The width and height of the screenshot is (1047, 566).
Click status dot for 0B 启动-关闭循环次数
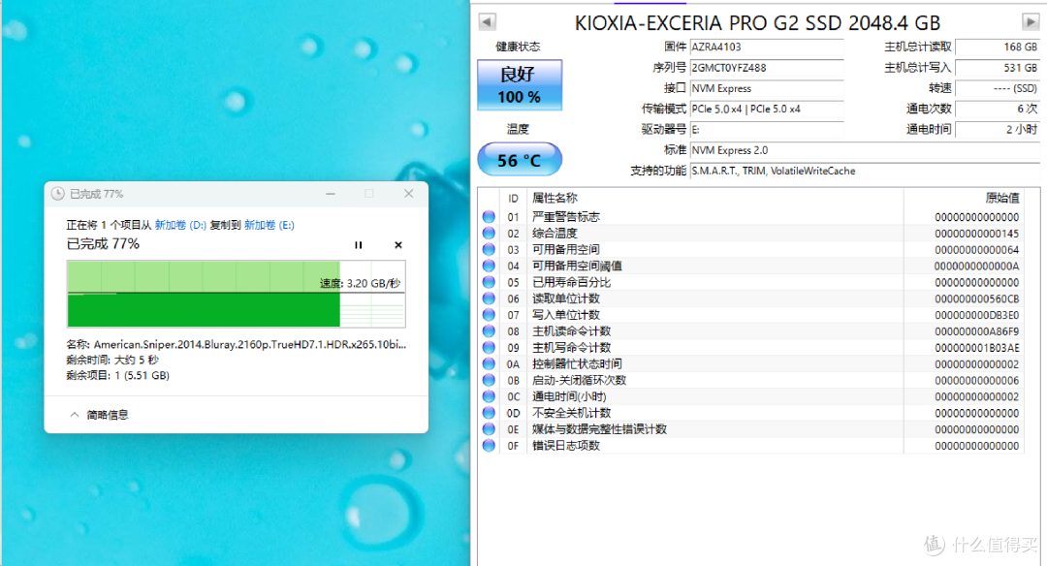click(489, 381)
